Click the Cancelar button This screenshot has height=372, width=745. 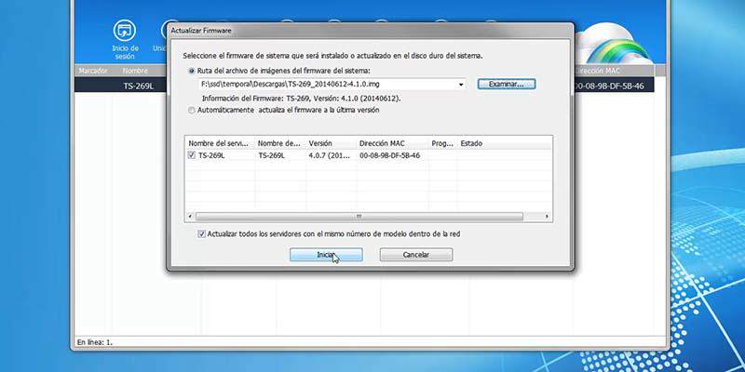click(416, 255)
